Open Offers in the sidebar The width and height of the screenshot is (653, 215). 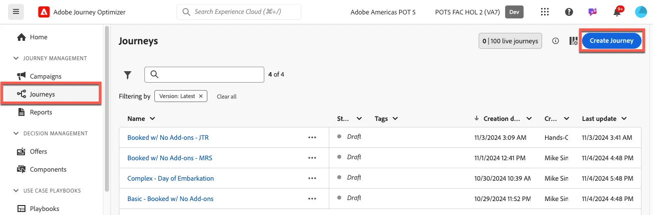38,151
